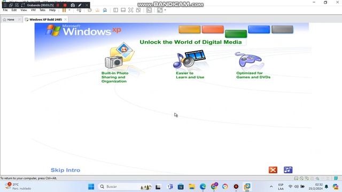Open the Tabs menu
Image resolution: width=342 pixels, height=192 pixels.
click(x=42, y=10)
